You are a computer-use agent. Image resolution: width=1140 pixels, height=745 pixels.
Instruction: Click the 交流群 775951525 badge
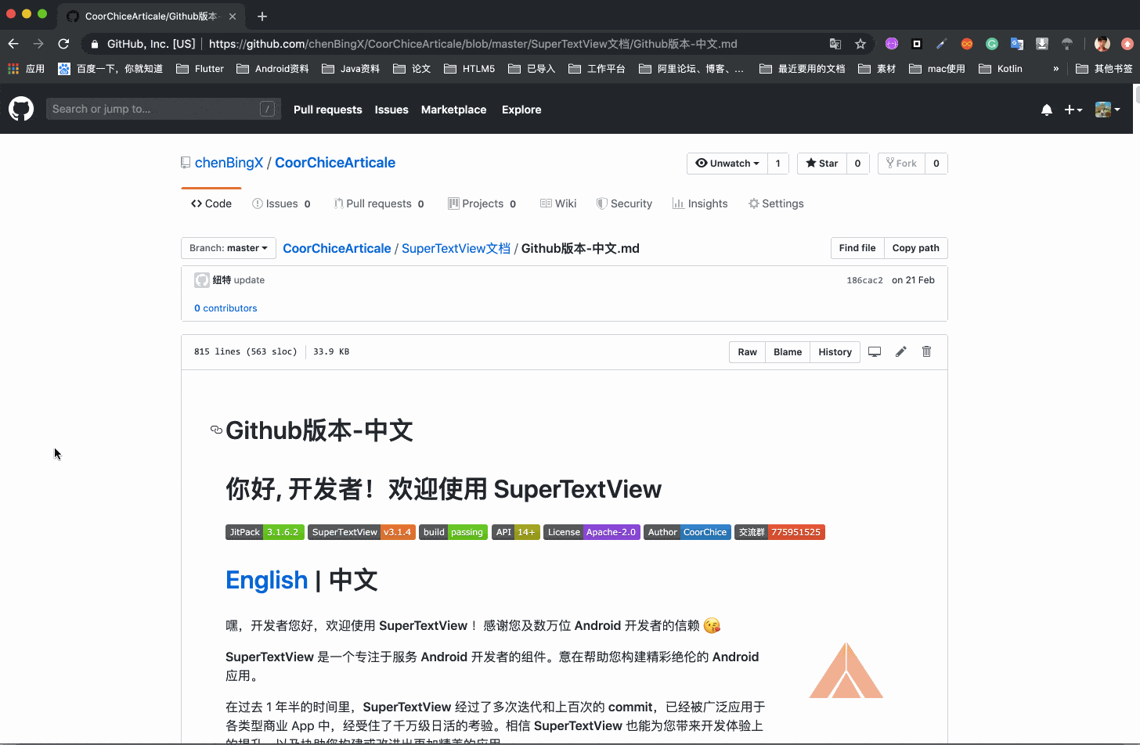click(780, 532)
